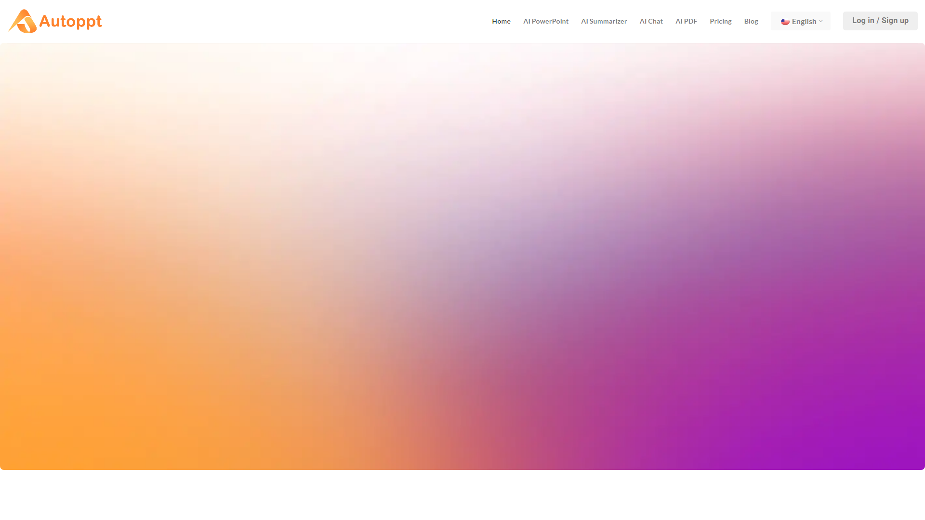The image size is (925, 520).
Task: Navigate to Blog section
Action: [751, 21]
